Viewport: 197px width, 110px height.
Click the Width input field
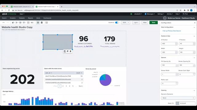(168, 52)
